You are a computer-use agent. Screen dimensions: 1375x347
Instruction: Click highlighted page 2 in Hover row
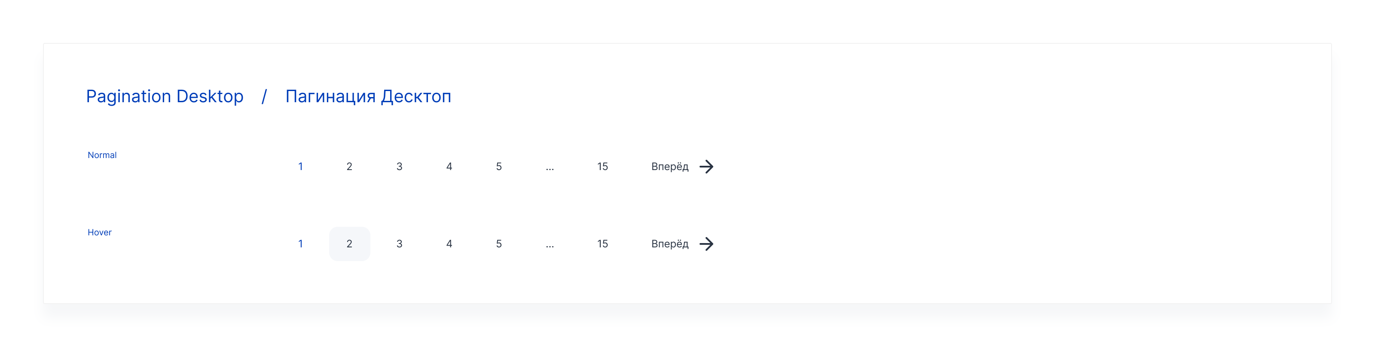coord(350,244)
